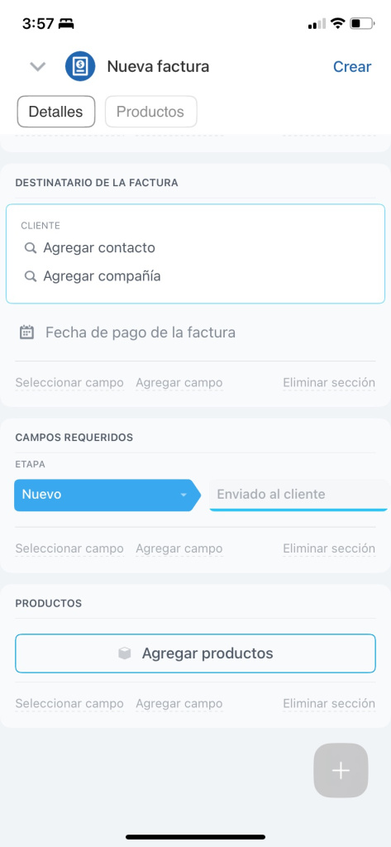Collapse the form with the down chevron

coord(38,66)
